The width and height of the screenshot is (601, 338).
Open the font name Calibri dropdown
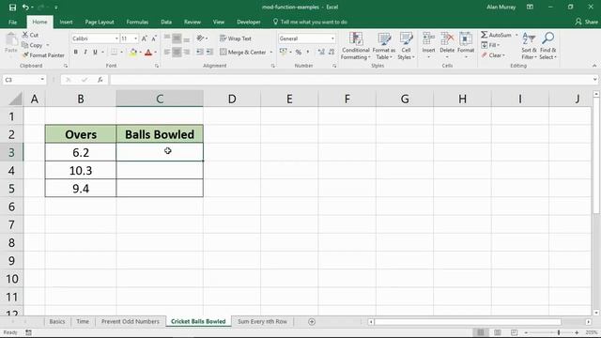point(116,38)
